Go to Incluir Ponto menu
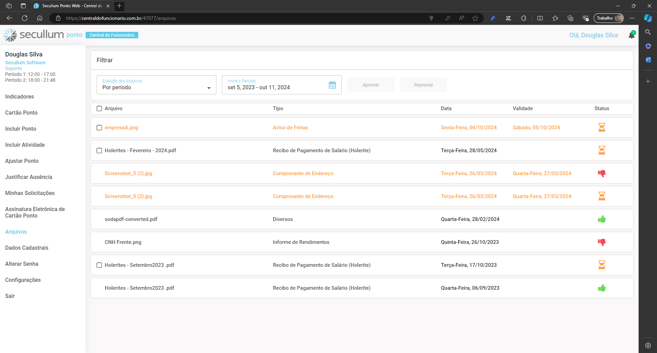Viewport: 657px width, 353px height. 21,129
